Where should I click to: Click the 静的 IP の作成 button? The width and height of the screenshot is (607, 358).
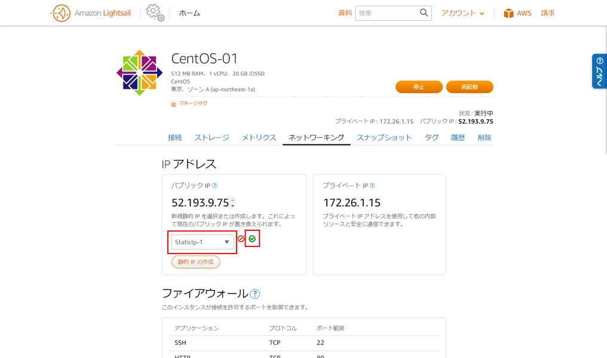coord(196,262)
